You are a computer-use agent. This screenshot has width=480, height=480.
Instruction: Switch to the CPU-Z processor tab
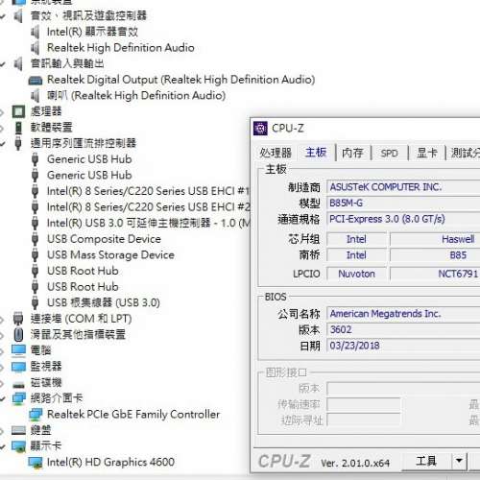pos(276,153)
